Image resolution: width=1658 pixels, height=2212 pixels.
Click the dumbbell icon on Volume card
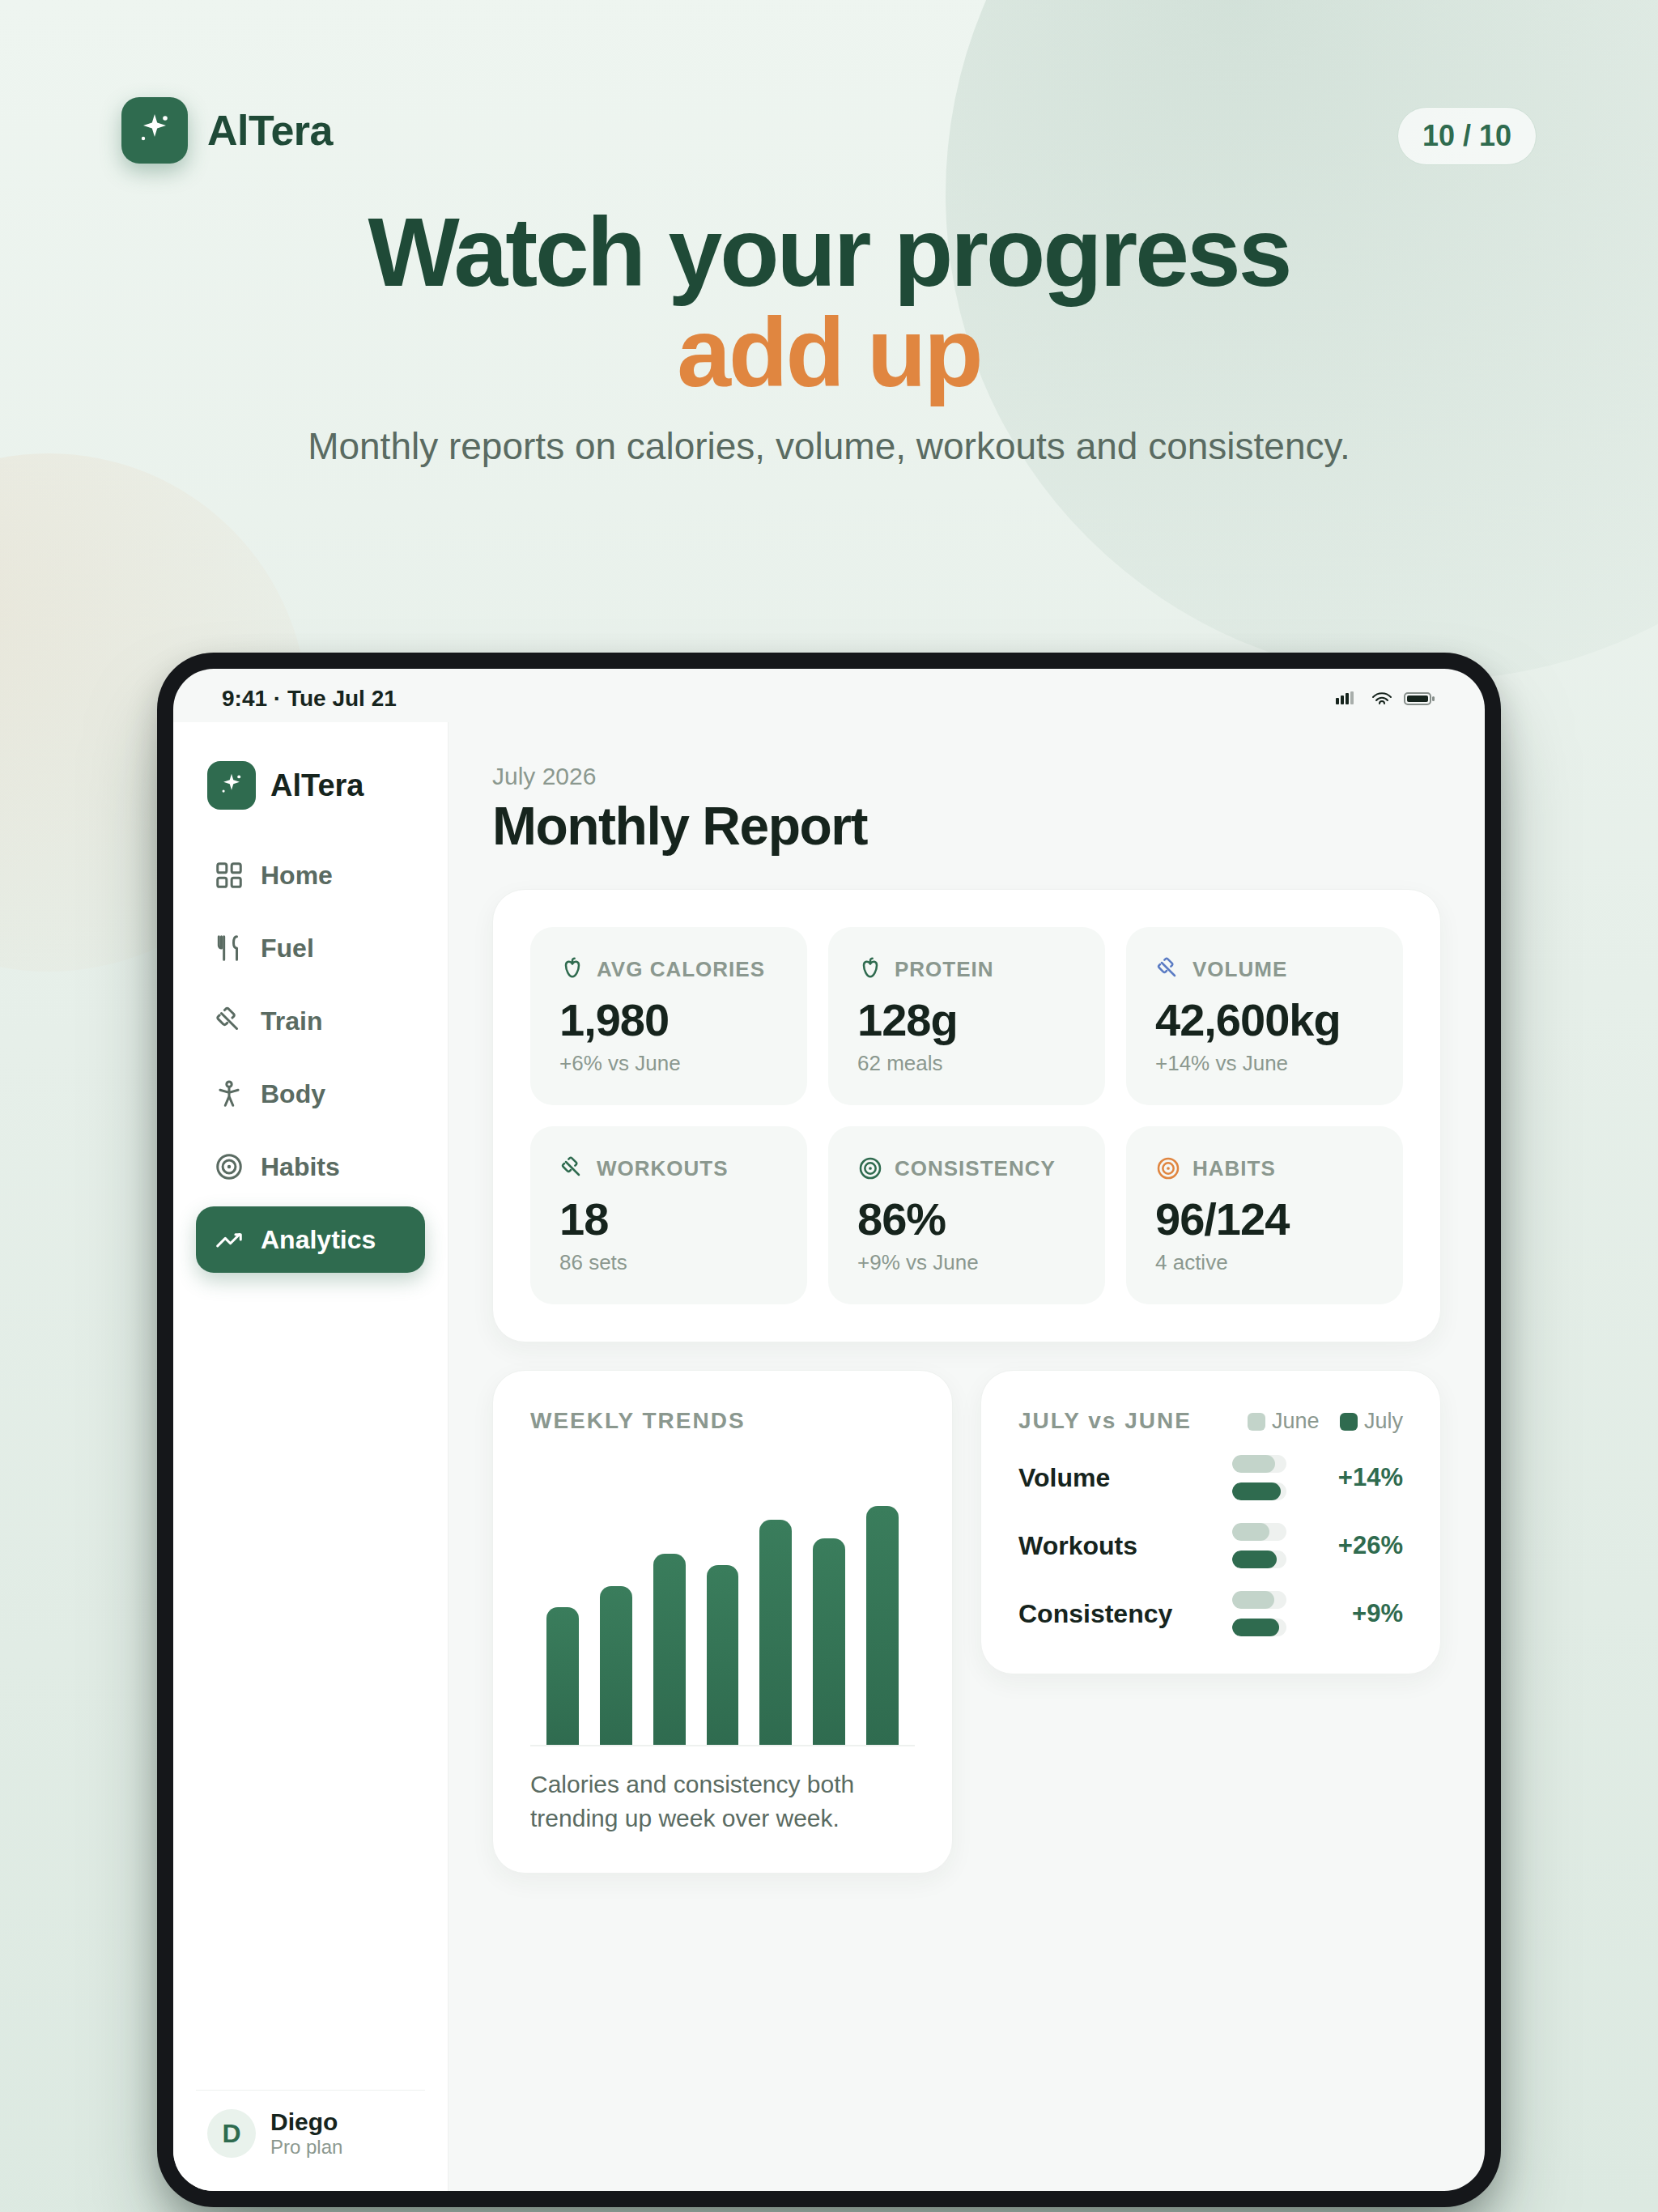(1167, 968)
